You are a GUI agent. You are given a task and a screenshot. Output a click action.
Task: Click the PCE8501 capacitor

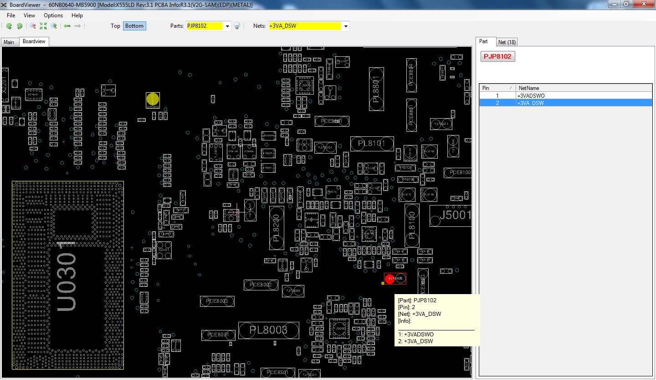(x=278, y=373)
